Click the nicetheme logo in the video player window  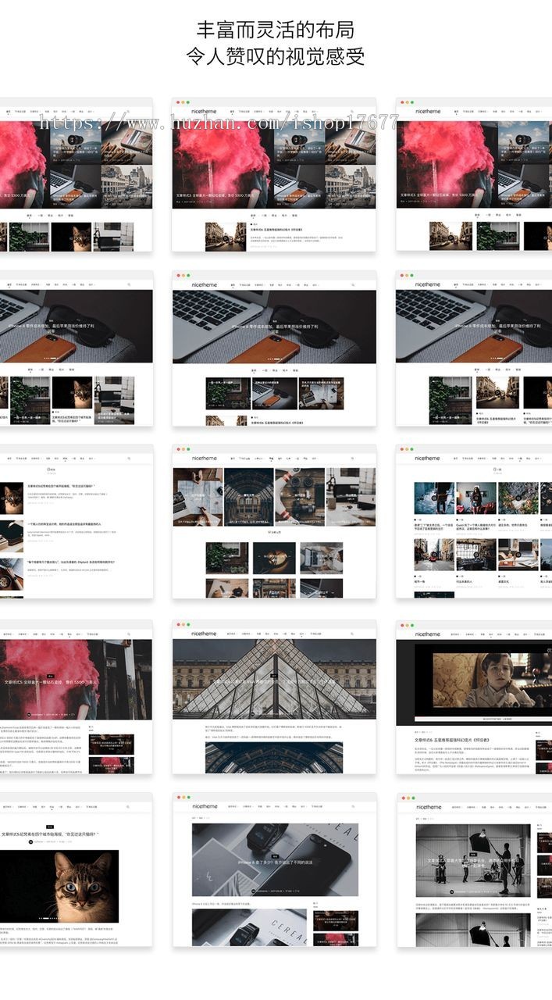(428, 634)
